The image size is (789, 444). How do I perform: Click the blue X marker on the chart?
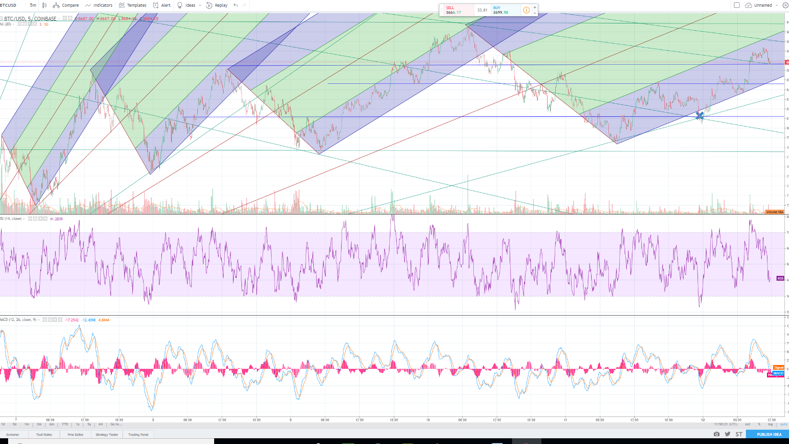(x=699, y=115)
